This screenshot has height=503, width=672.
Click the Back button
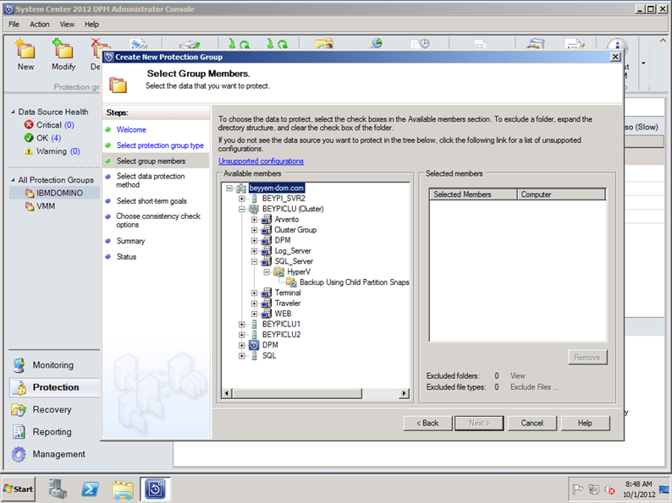click(x=427, y=424)
